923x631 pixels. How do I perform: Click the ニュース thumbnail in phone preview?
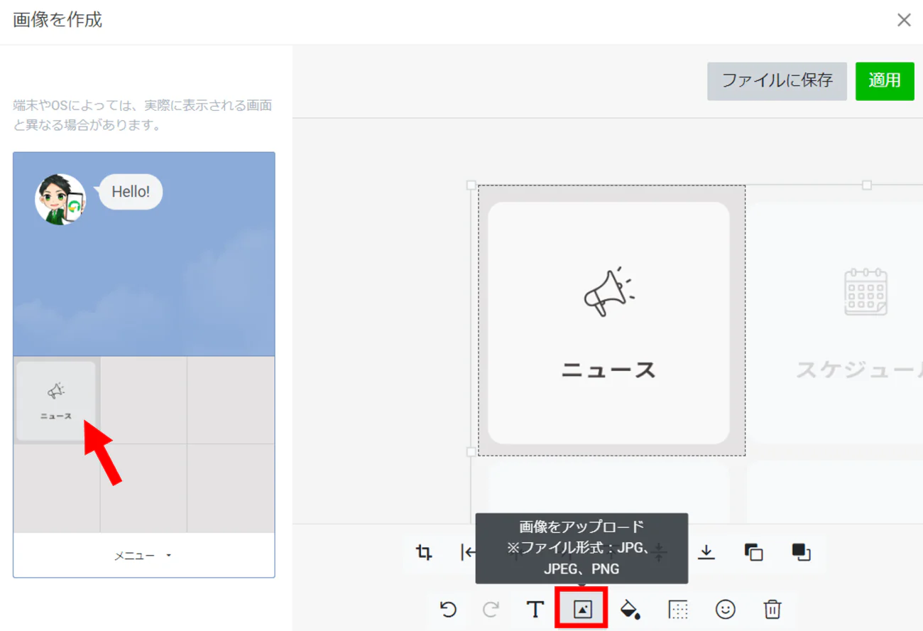pyautogui.click(x=56, y=401)
